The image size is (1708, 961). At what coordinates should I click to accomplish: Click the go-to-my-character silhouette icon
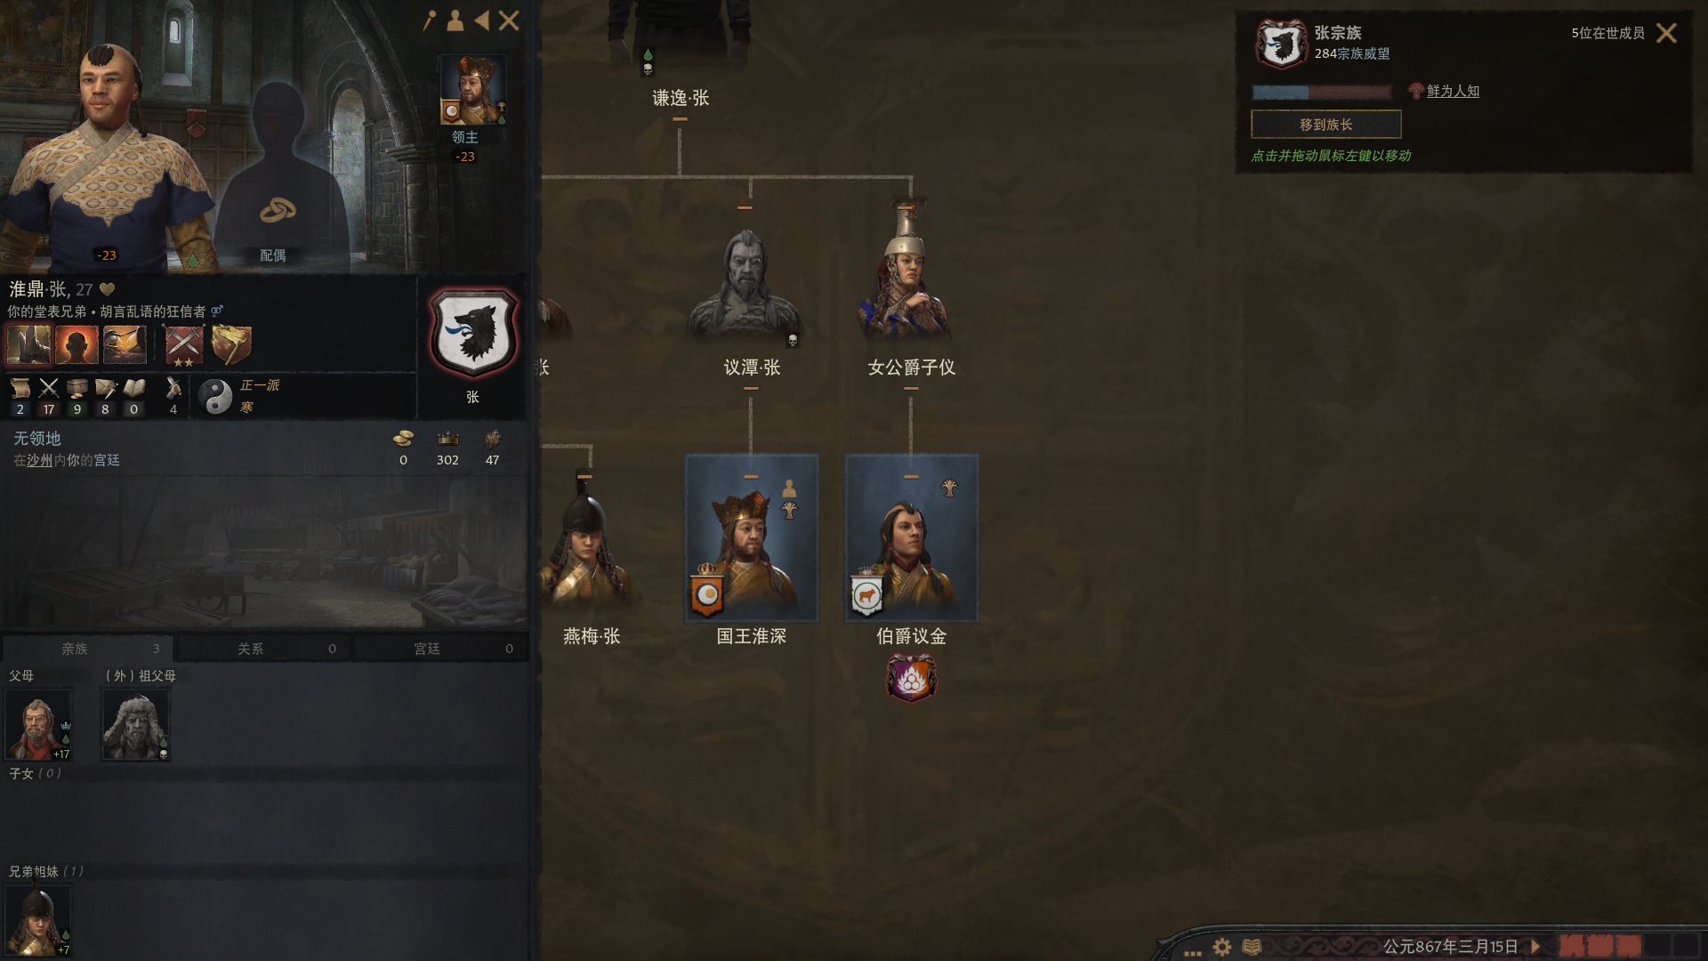coord(455,20)
